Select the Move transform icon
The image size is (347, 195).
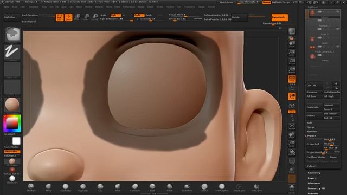(77, 17)
